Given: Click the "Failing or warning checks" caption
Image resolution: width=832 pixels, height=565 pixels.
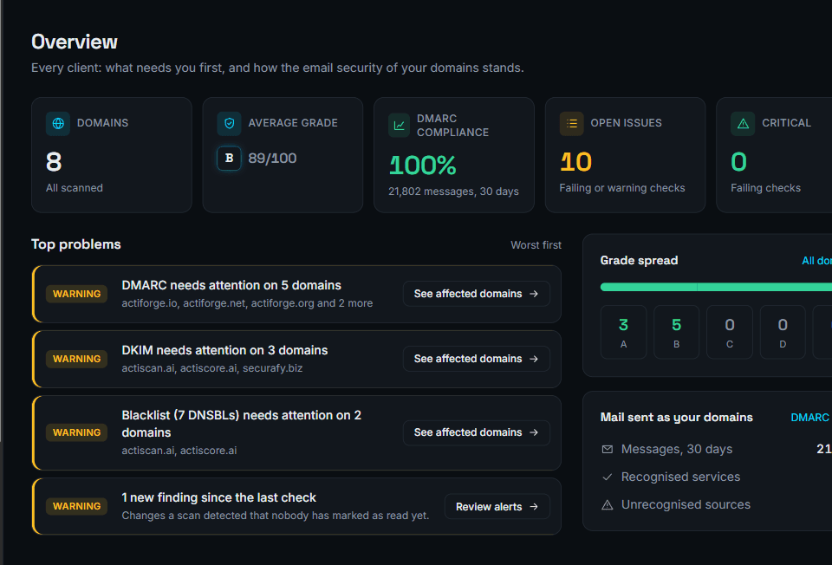Looking at the screenshot, I should pos(622,188).
